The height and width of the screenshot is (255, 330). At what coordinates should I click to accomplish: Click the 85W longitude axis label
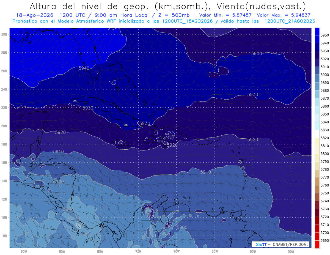click(62, 251)
